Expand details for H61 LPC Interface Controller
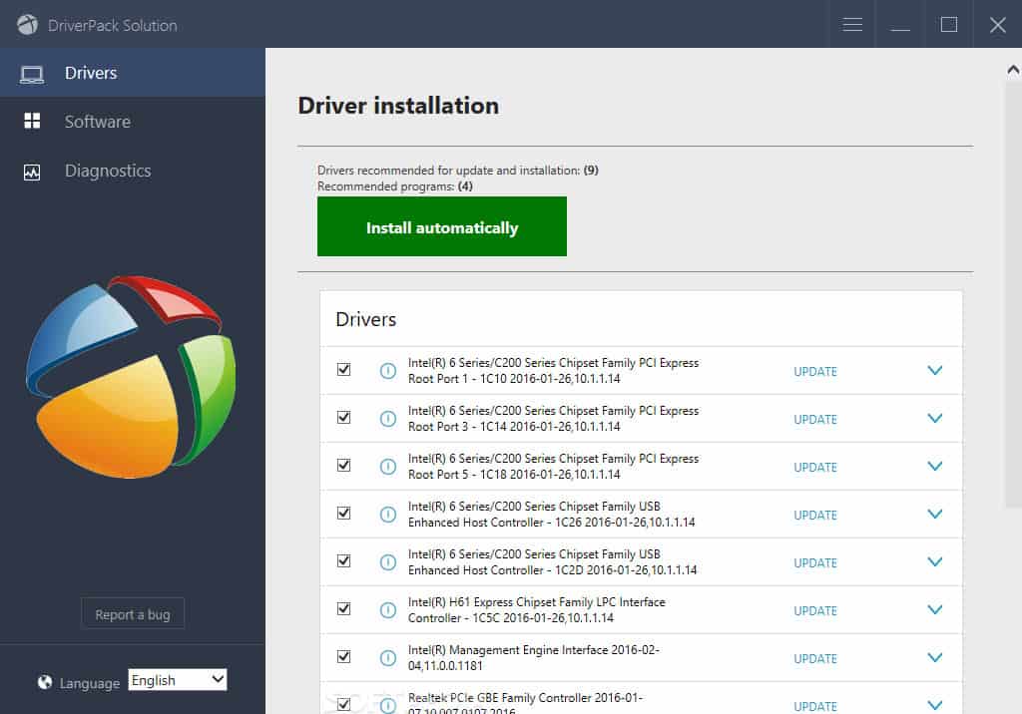 934,609
